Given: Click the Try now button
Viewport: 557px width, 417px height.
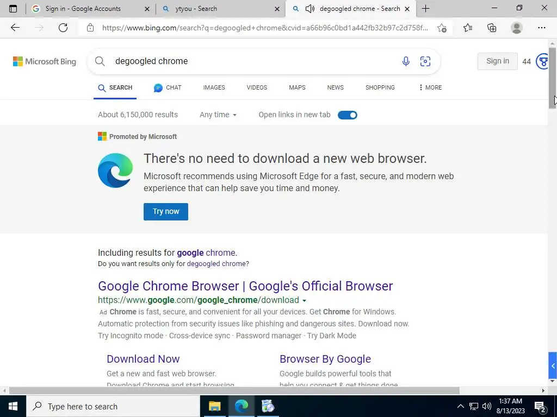Looking at the screenshot, I should pos(166,212).
